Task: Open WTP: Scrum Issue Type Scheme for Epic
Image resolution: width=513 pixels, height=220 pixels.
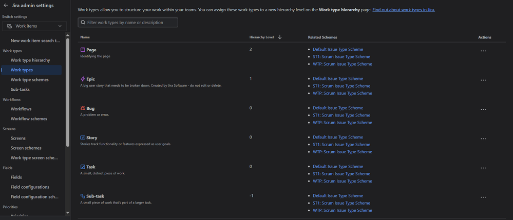Action: pyautogui.click(x=342, y=93)
